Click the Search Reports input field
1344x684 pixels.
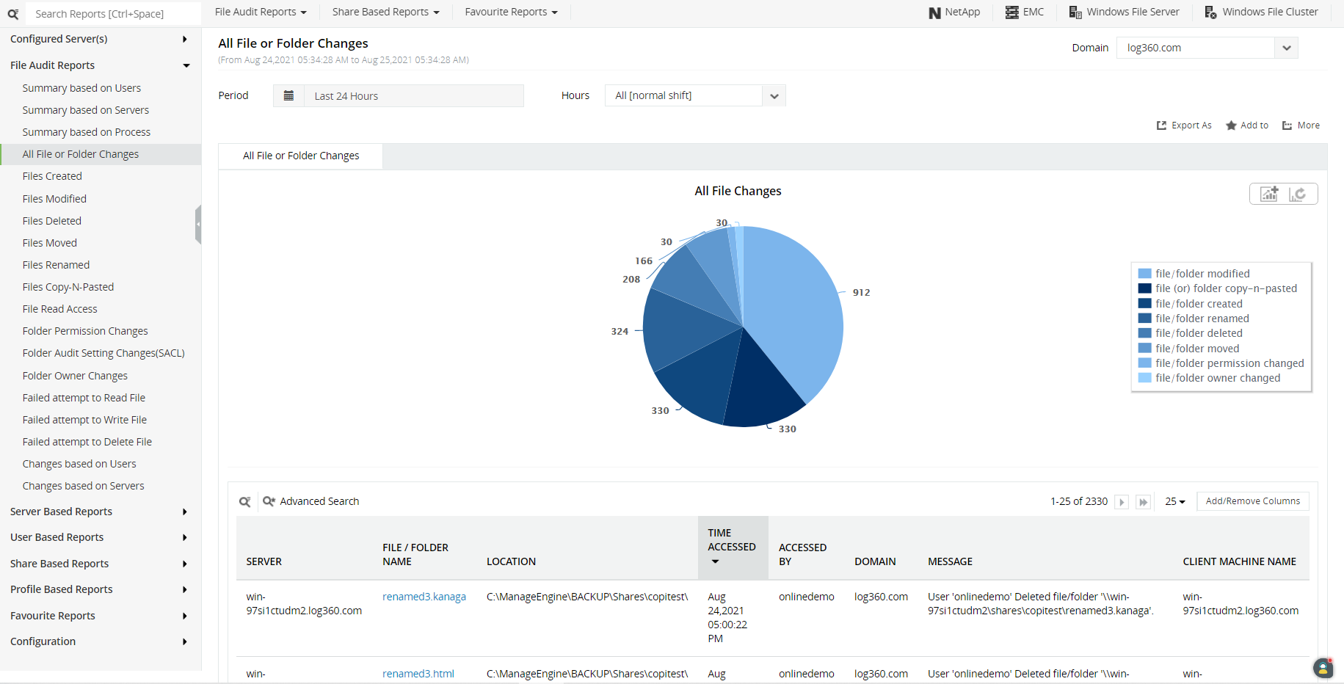114,14
